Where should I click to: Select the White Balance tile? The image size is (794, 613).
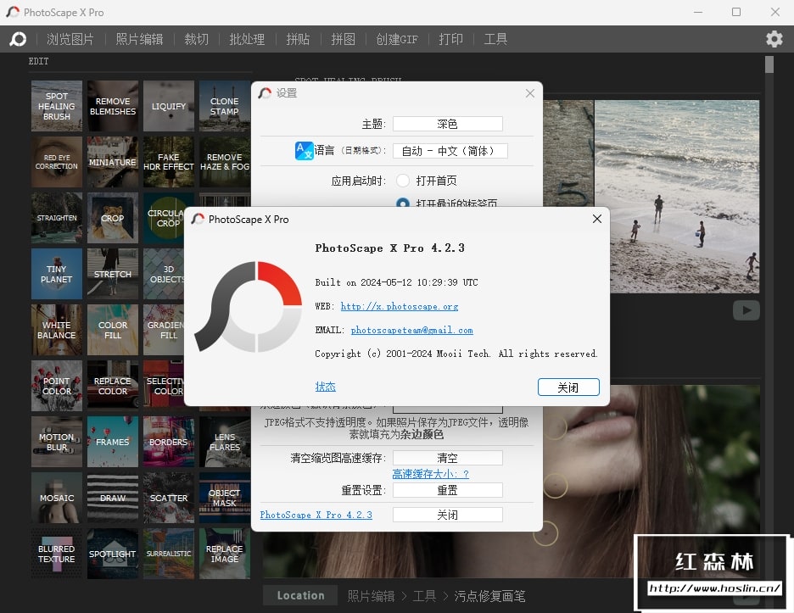[57, 330]
